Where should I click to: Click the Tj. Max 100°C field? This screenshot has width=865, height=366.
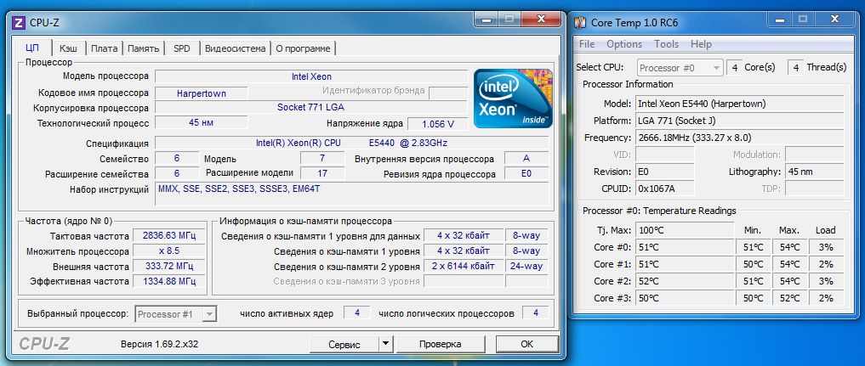(x=685, y=230)
